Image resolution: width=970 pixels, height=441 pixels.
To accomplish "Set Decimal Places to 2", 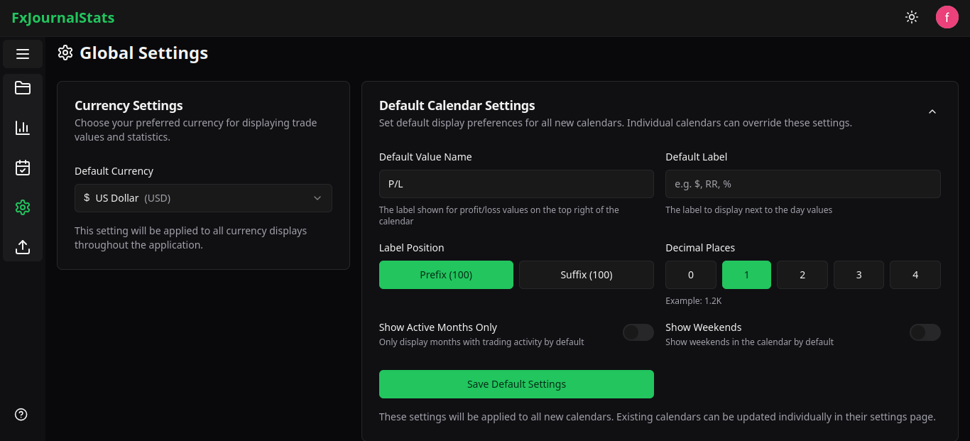I will point(802,274).
